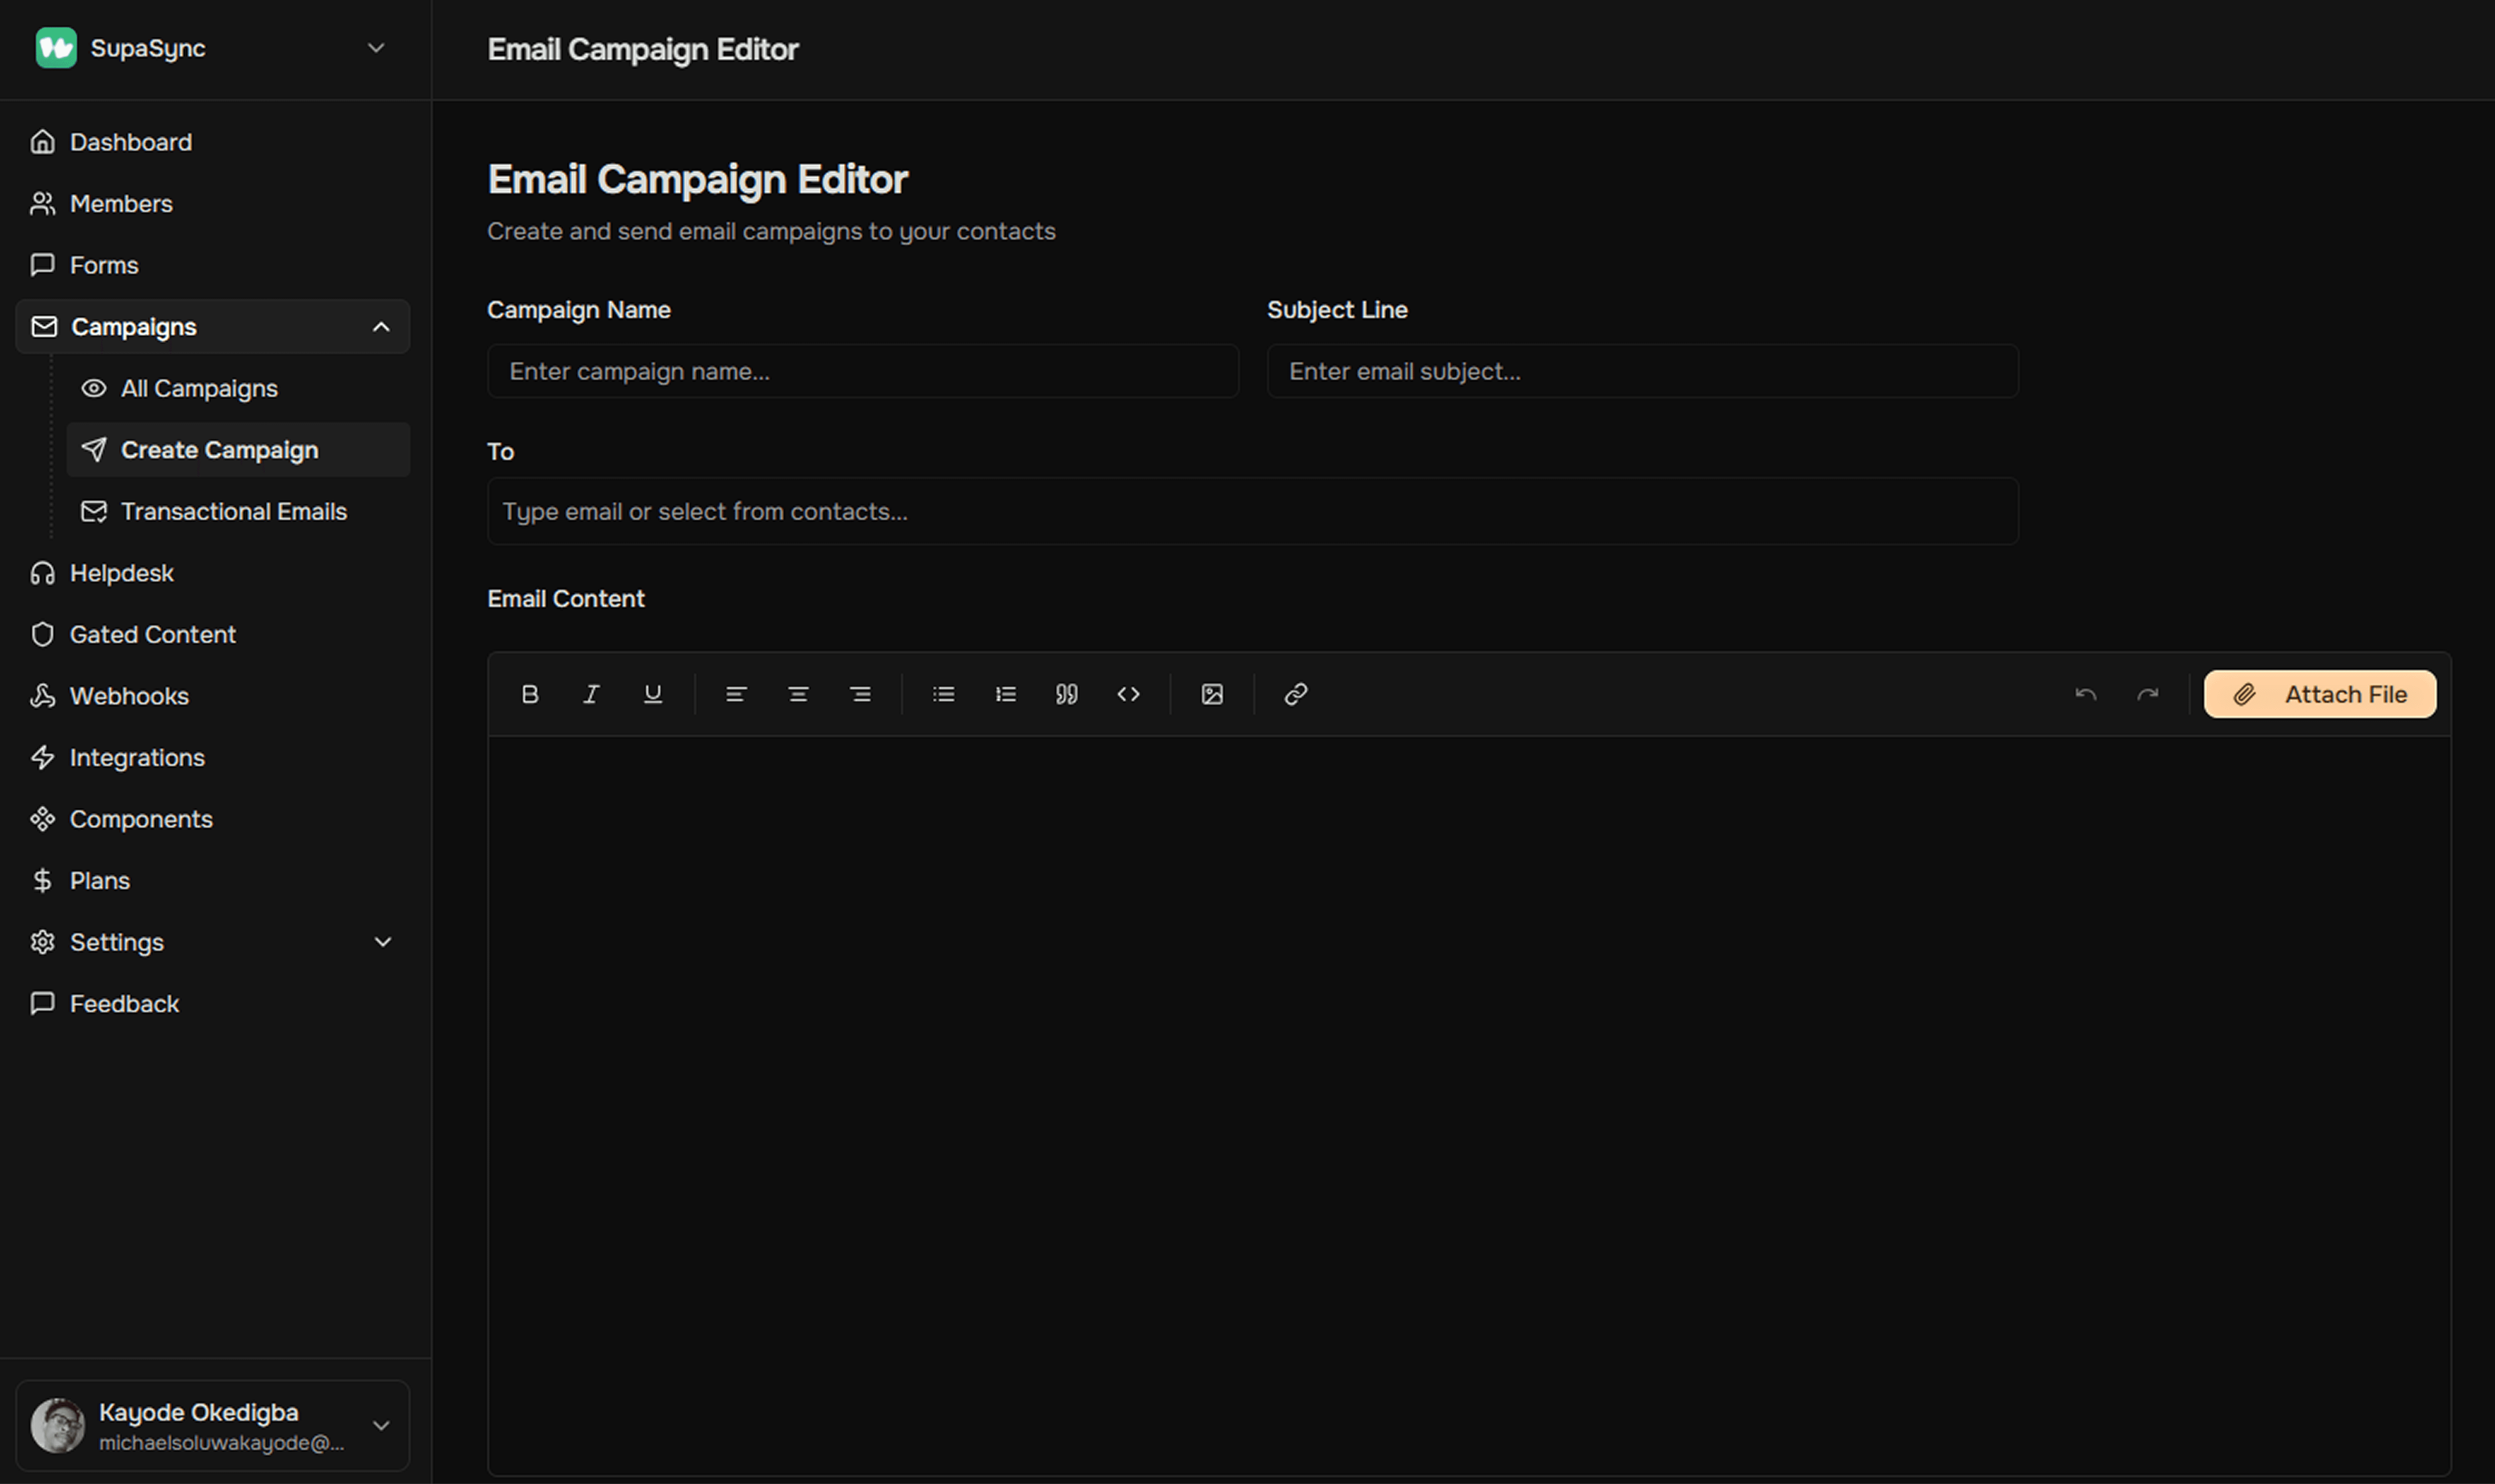Toggle bold formatting in editor toolbar

530,694
